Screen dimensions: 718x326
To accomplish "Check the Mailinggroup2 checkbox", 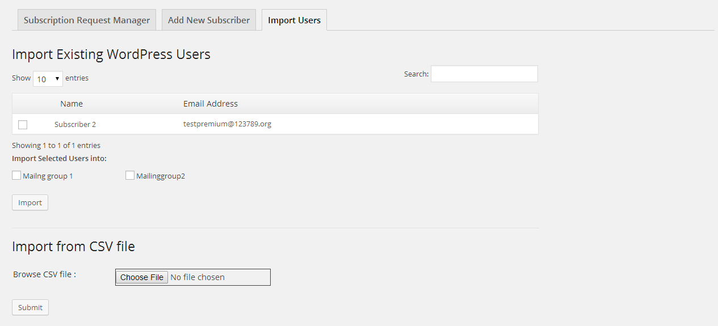I will point(130,176).
